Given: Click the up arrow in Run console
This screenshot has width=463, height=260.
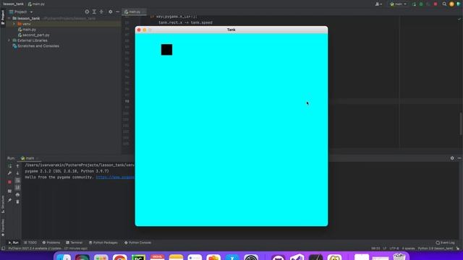Looking at the screenshot, I should coord(17,166).
